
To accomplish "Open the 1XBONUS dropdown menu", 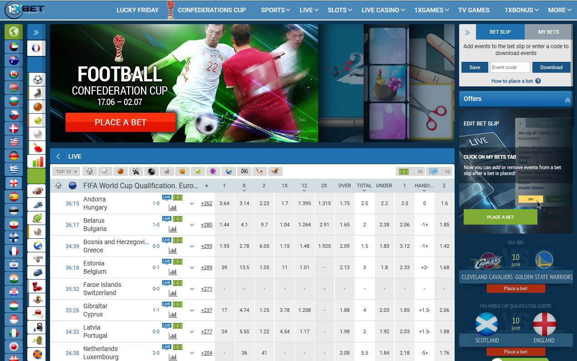I will click(x=521, y=10).
